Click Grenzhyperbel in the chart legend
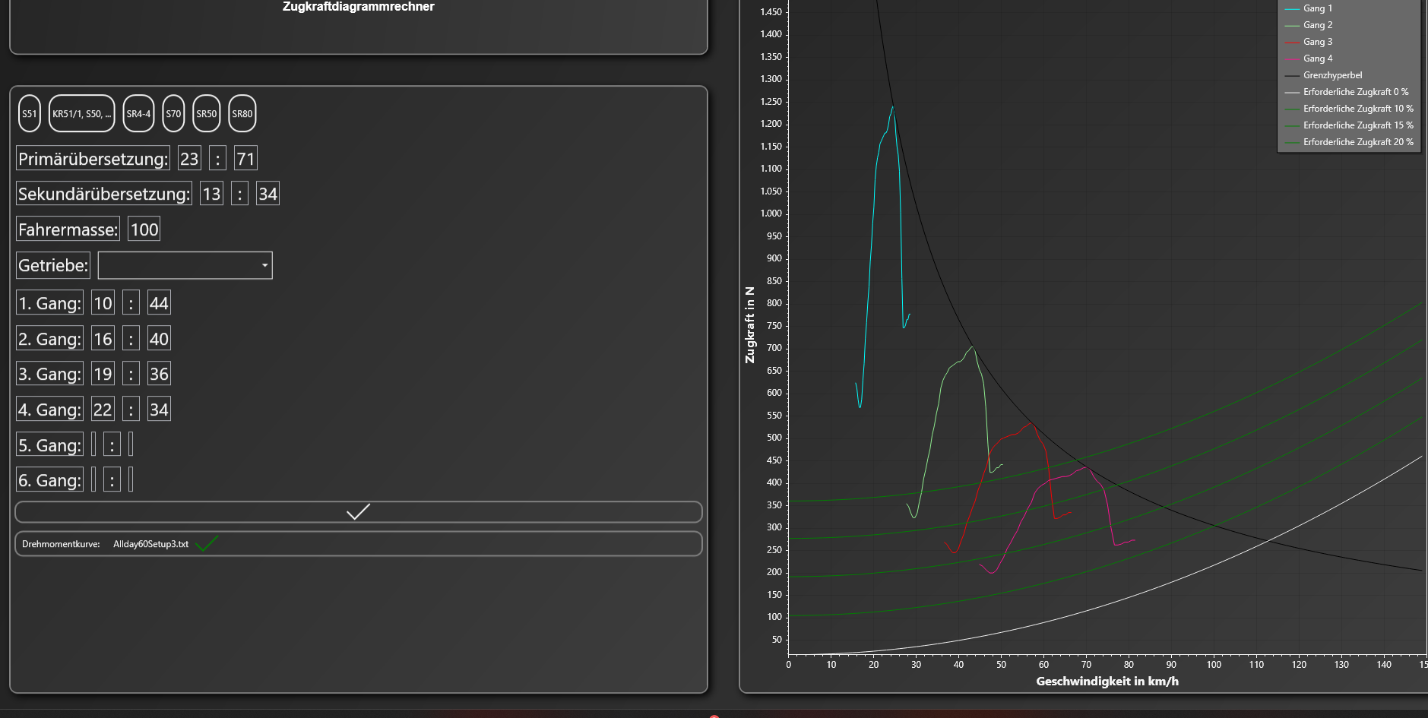The image size is (1428, 718). point(1331,75)
